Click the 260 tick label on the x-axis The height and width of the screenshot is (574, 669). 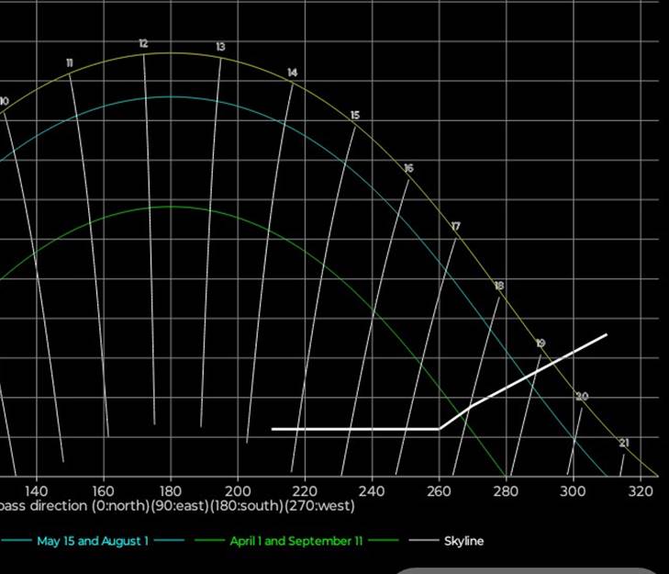point(439,490)
